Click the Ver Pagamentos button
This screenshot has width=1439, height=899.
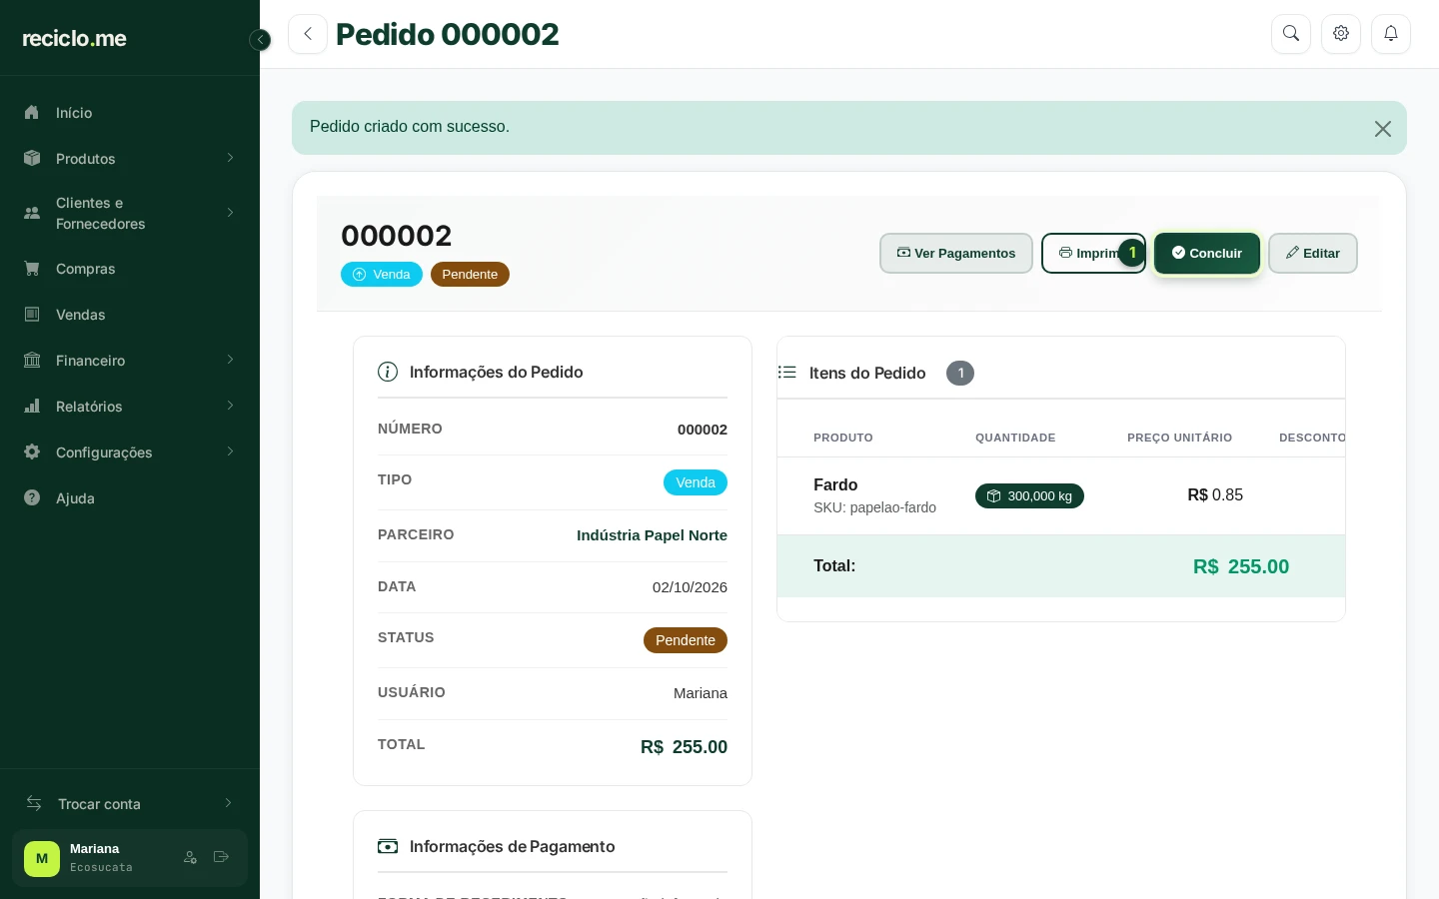(956, 254)
